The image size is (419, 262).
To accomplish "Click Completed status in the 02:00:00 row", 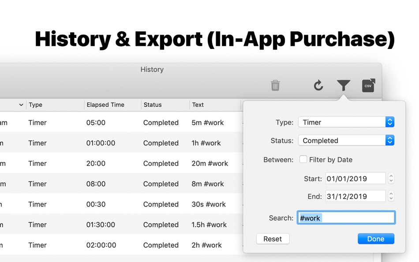I will pyautogui.click(x=161, y=245).
